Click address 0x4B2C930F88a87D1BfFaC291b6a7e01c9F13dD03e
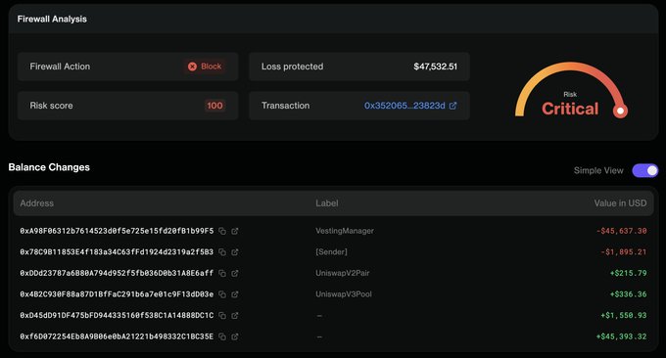This screenshot has height=358, width=666. 117,294
